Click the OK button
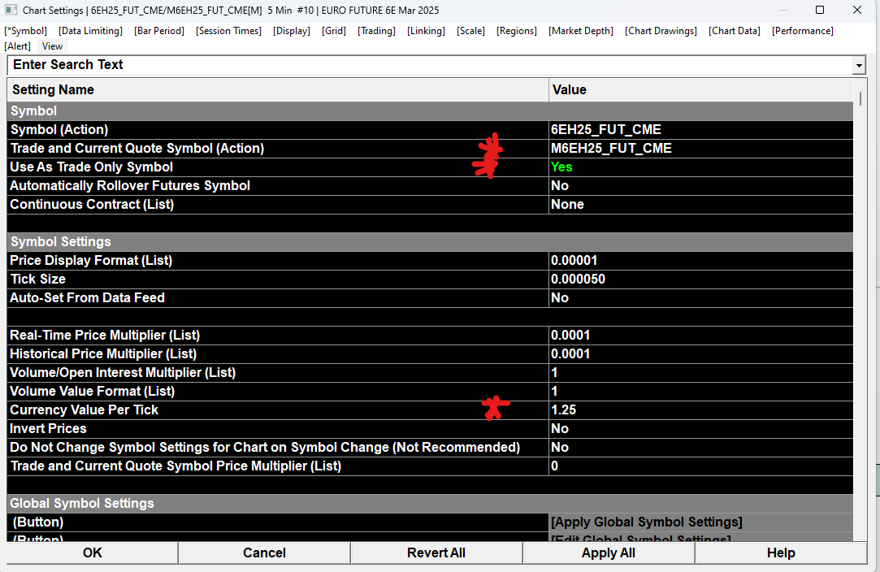 93,553
